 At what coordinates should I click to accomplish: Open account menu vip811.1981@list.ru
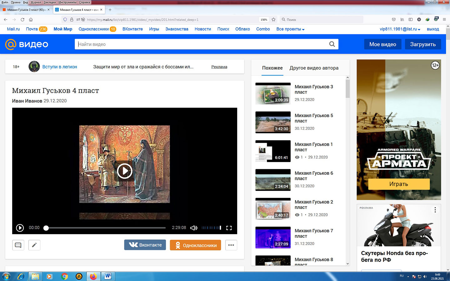coord(400,29)
